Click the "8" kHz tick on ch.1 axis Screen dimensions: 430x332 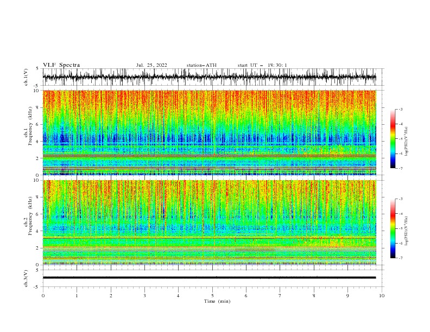[38, 107]
